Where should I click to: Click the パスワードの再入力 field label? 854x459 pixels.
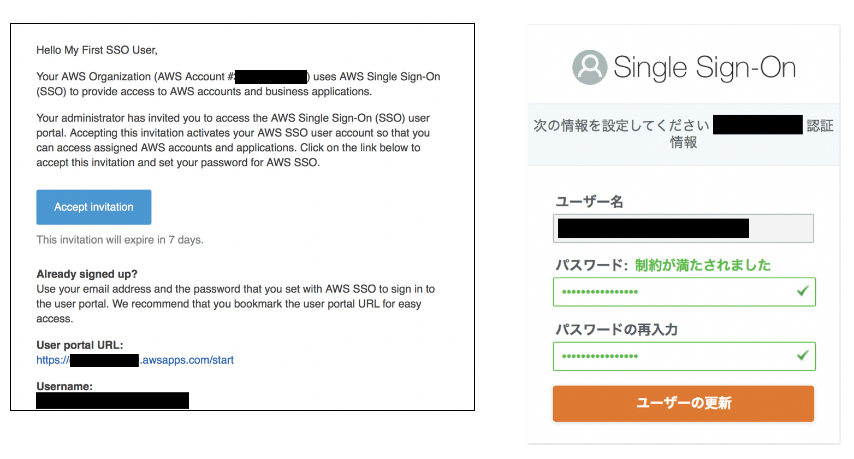pyautogui.click(x=616, y=329)
